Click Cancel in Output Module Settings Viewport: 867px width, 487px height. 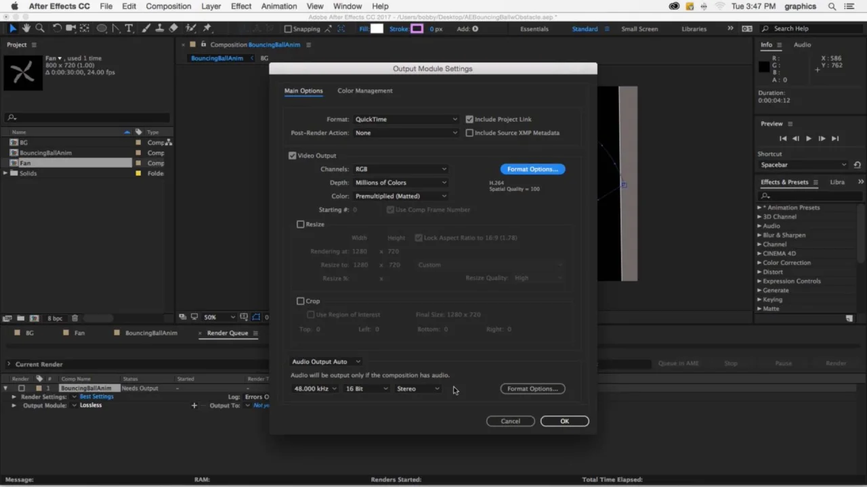tap(511, 421)
